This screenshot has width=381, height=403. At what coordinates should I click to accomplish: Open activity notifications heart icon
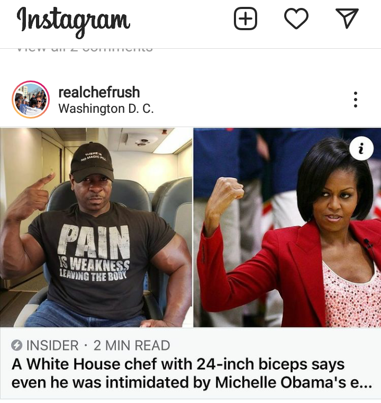296,19
